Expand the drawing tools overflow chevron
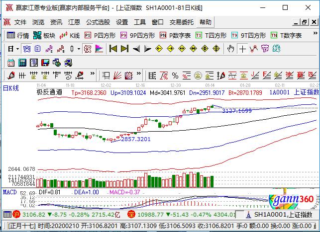 tap(93, 74)
